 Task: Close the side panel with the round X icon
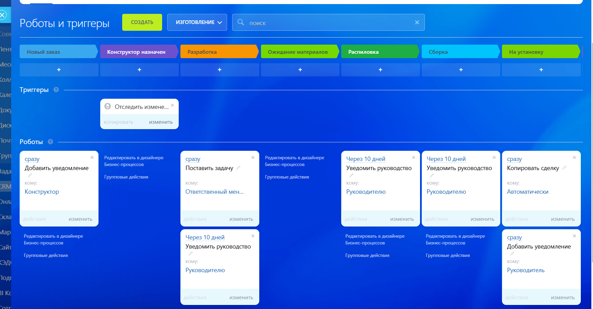(3, 15)
